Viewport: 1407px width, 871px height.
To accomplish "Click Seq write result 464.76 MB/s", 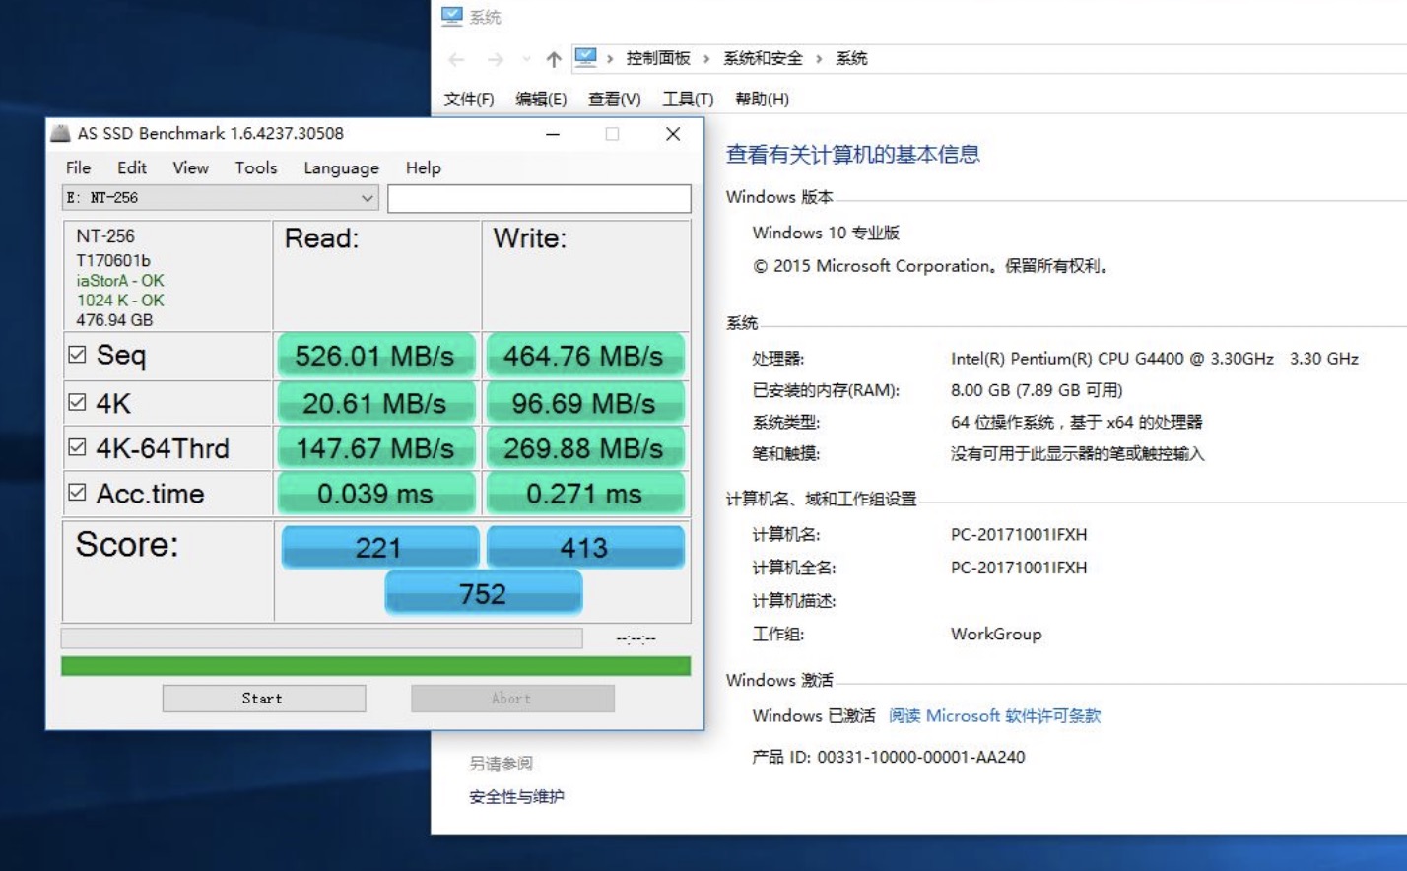I will click(x=584, y=356).
